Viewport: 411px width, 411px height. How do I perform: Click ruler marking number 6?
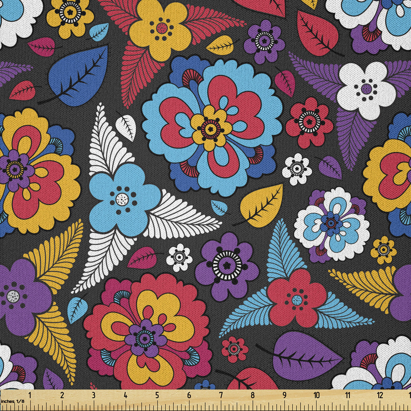coord(189,395)
